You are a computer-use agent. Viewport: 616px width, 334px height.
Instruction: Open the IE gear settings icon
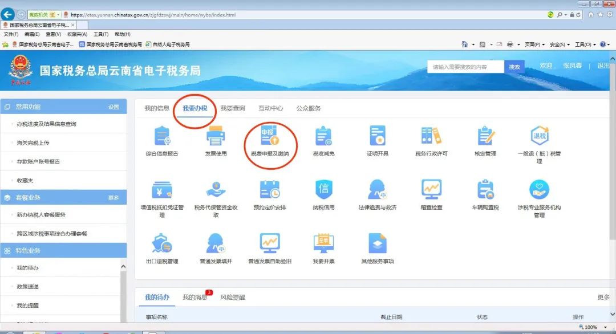click(610, 14)
